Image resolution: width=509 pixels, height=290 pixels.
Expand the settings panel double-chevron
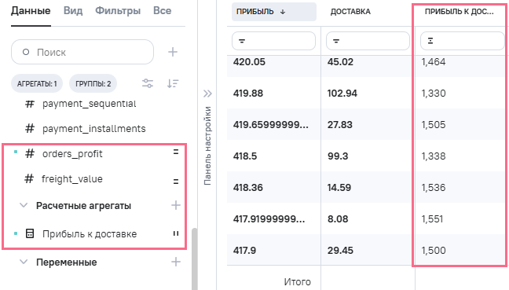click(207, 94)
